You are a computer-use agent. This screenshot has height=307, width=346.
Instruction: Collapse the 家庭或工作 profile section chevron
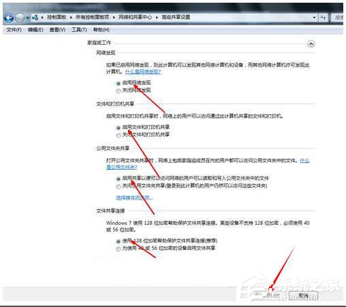[x=311, y=43]
